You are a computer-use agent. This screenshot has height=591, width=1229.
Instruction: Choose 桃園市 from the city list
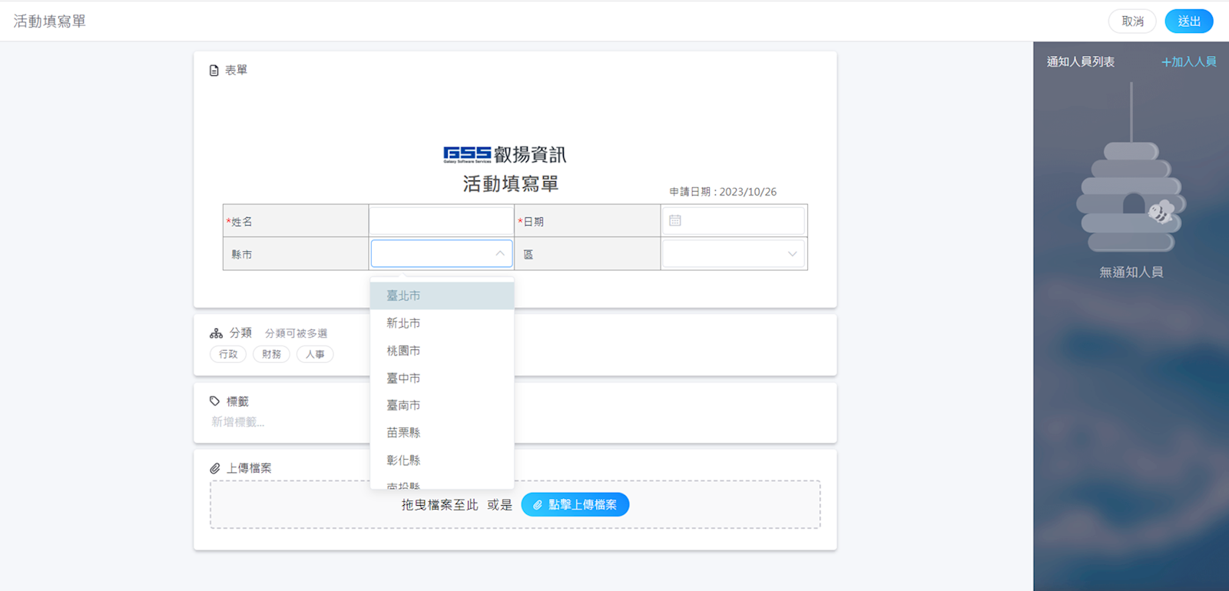[403, 351]
